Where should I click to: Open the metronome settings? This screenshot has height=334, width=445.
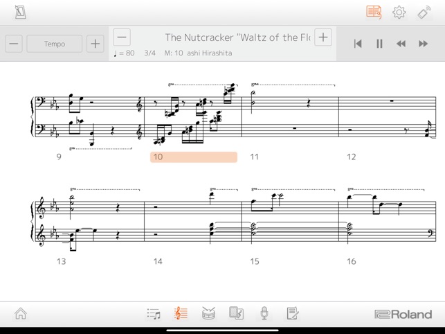21,12
